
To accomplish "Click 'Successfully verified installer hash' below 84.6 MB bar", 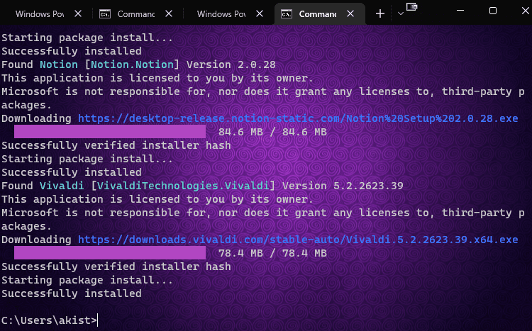I will click(x=116, y=145).
